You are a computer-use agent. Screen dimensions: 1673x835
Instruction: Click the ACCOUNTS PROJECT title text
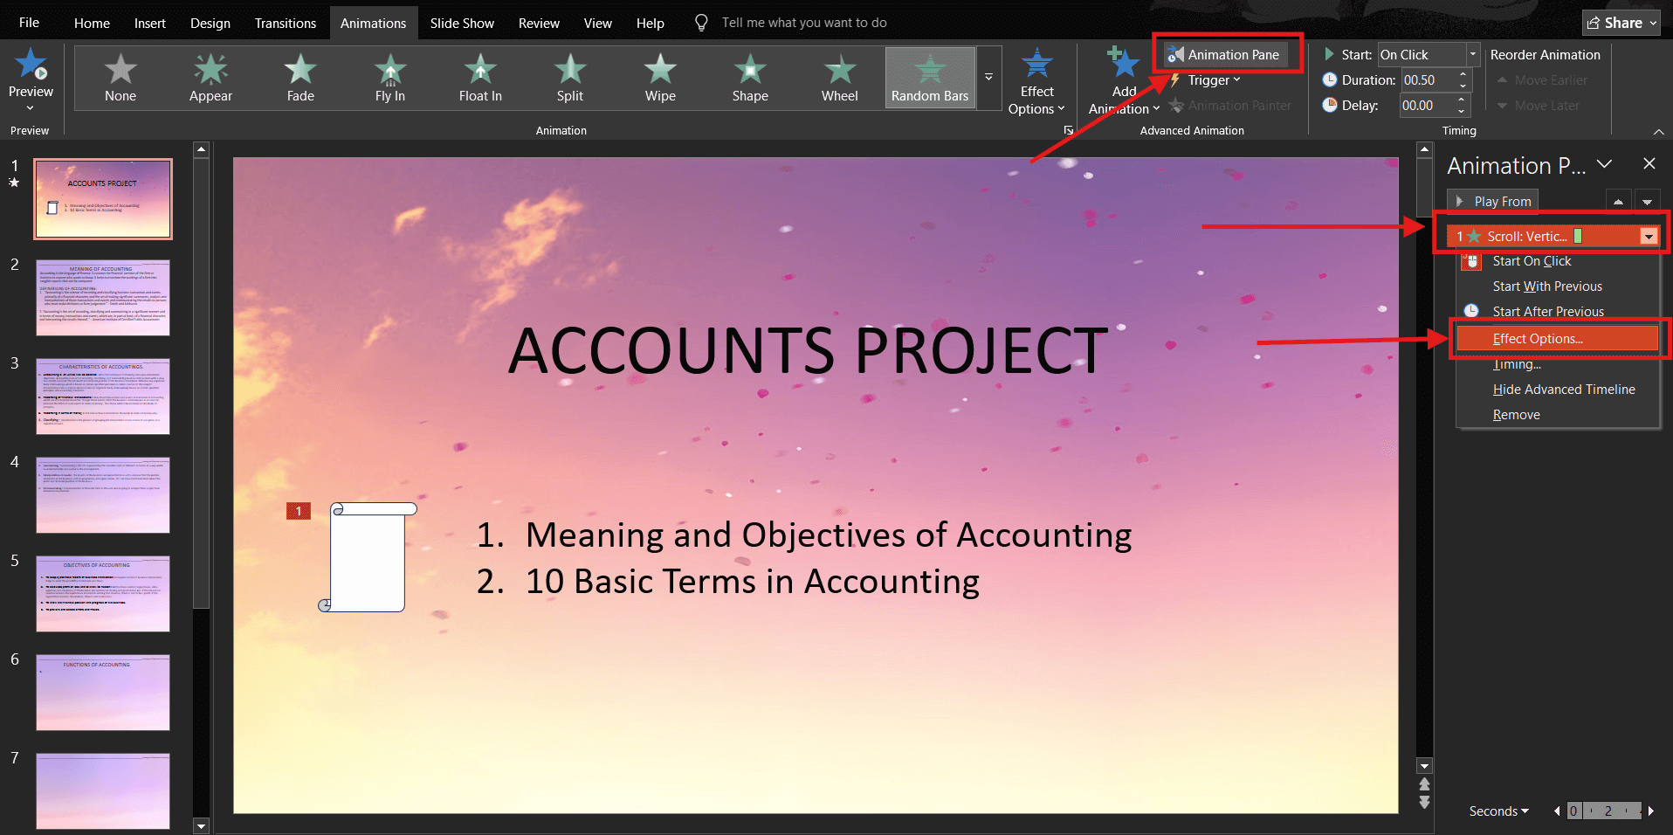(x=808, y=351)
